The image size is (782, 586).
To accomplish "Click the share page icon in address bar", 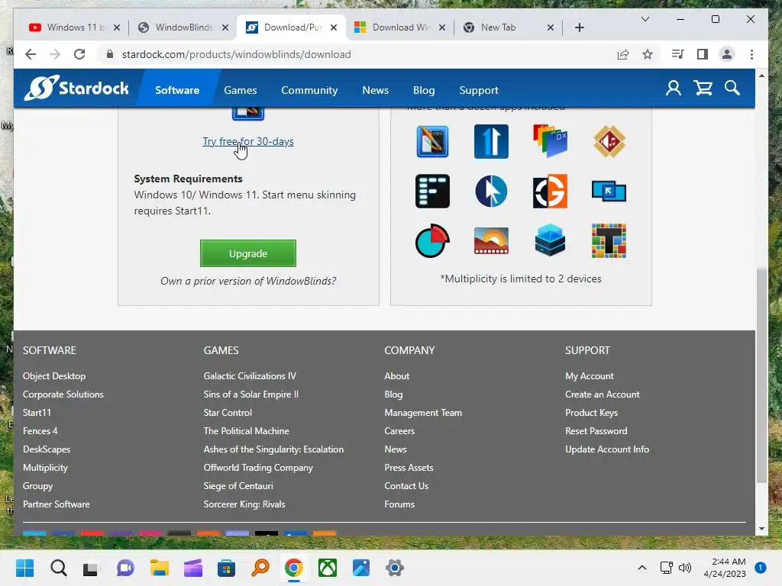I will pos(623,54).
